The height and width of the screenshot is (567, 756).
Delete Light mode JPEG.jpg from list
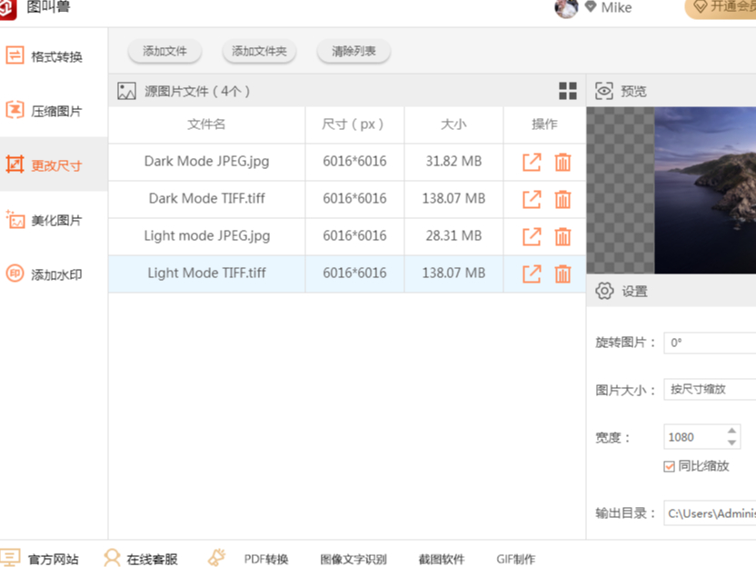coord(562,236)
